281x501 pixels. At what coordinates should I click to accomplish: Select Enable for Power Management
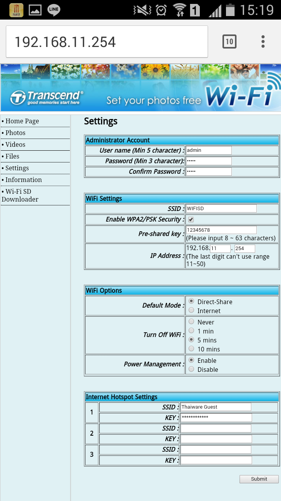(x=191, y=360)
